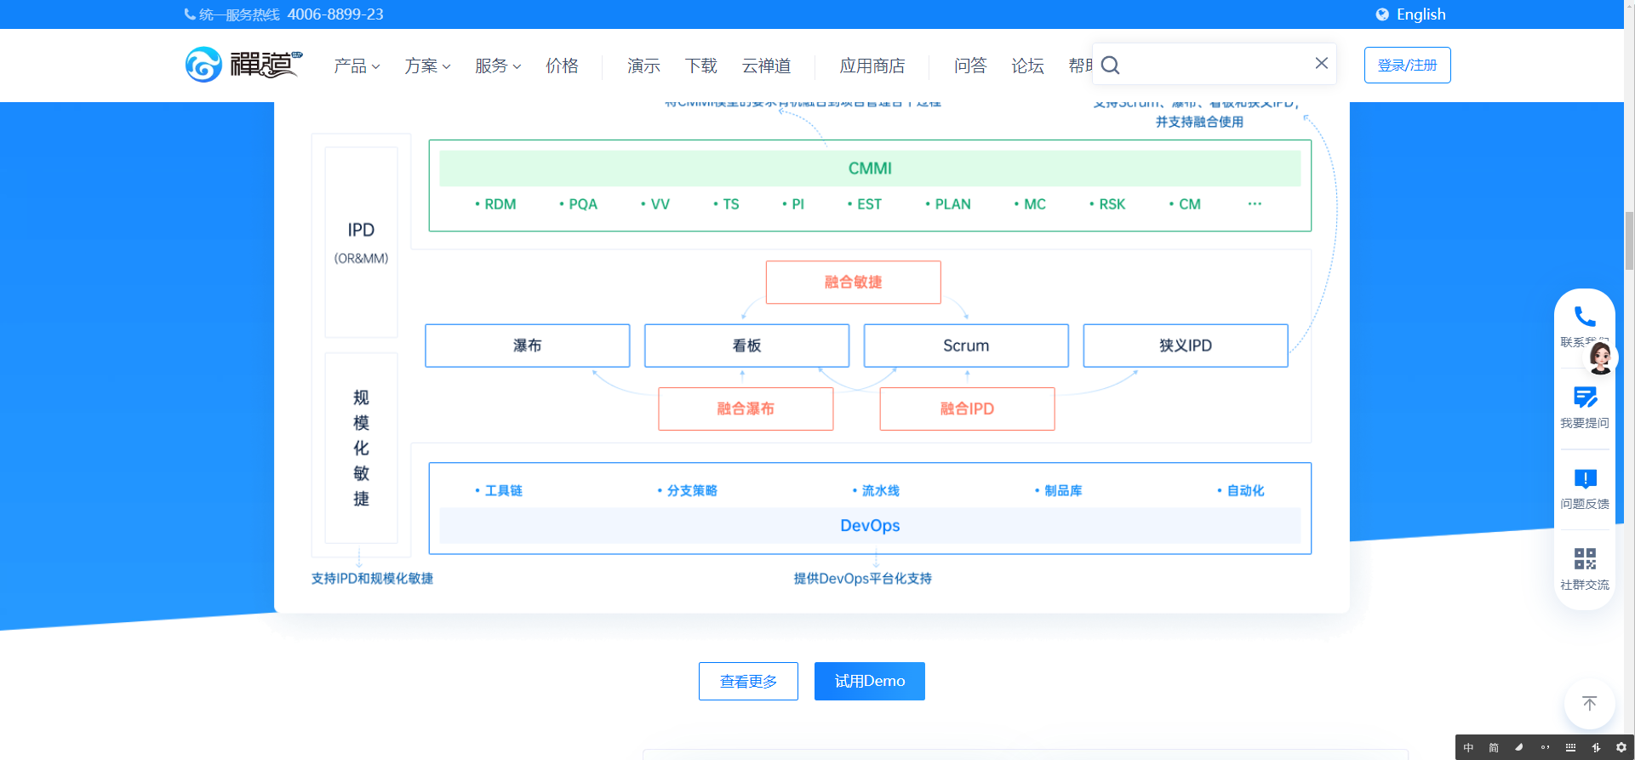Open the IME settings gear icon
This screenshot has width=1635, height=760.
[x=1621, y=747]
